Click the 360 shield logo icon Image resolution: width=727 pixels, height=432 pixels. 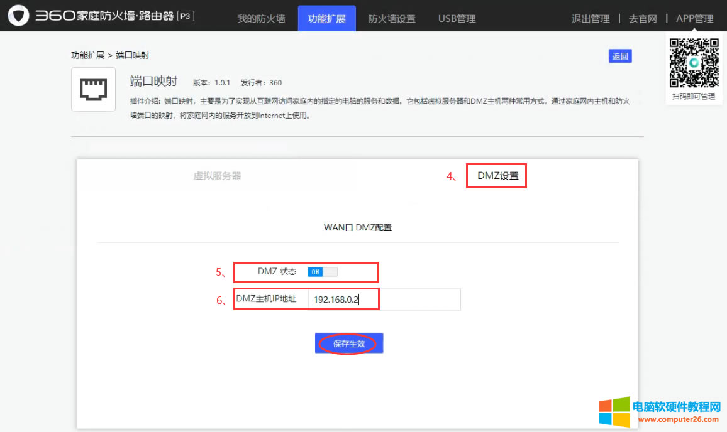pos(19,14)
